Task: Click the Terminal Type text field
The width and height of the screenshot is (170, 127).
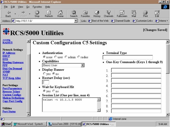Action: tap(127, 57)
